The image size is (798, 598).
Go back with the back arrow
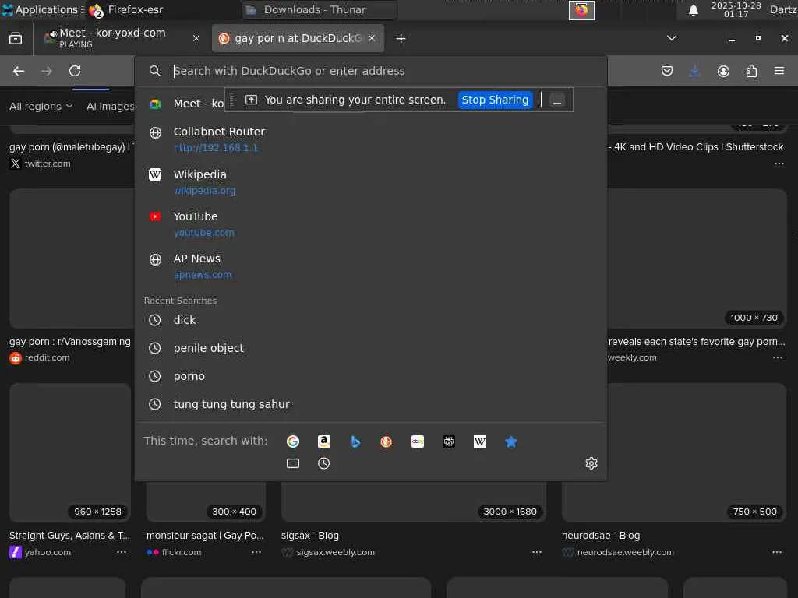coord(19,71)
